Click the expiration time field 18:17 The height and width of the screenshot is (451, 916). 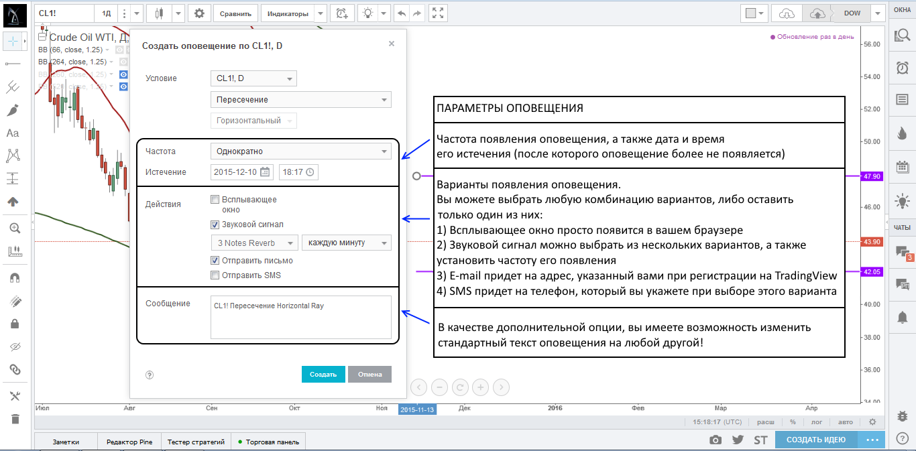298,172
